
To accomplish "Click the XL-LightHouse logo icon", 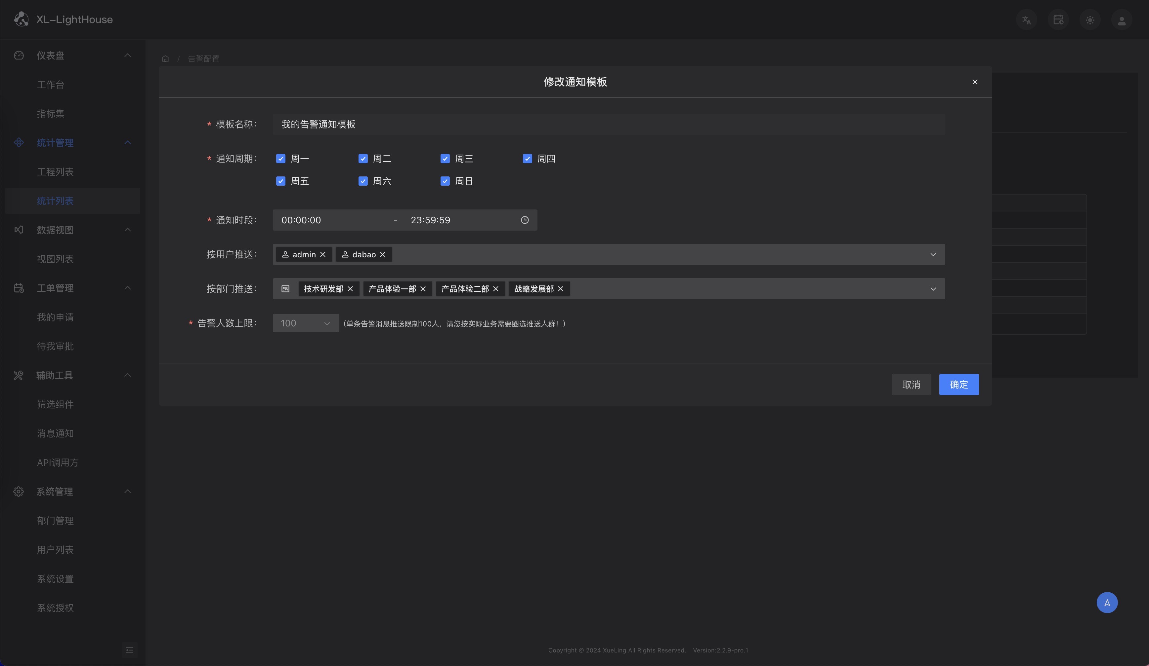I will [21, 19].
